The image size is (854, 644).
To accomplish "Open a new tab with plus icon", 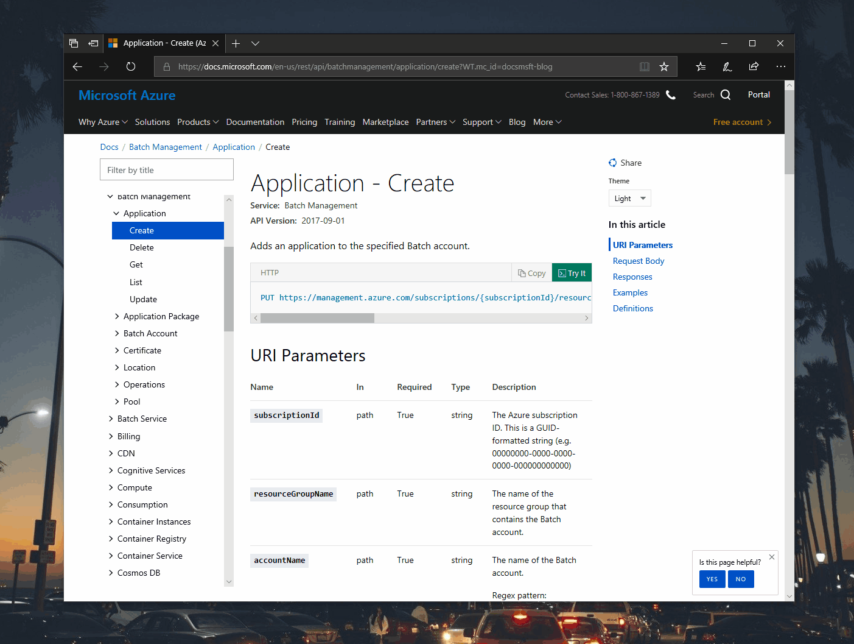I will tap(236, 43).
